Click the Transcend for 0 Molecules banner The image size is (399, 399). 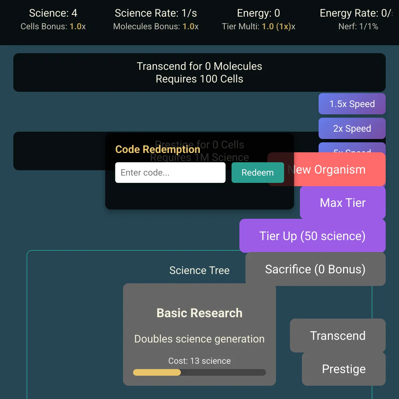click(199, 72)
